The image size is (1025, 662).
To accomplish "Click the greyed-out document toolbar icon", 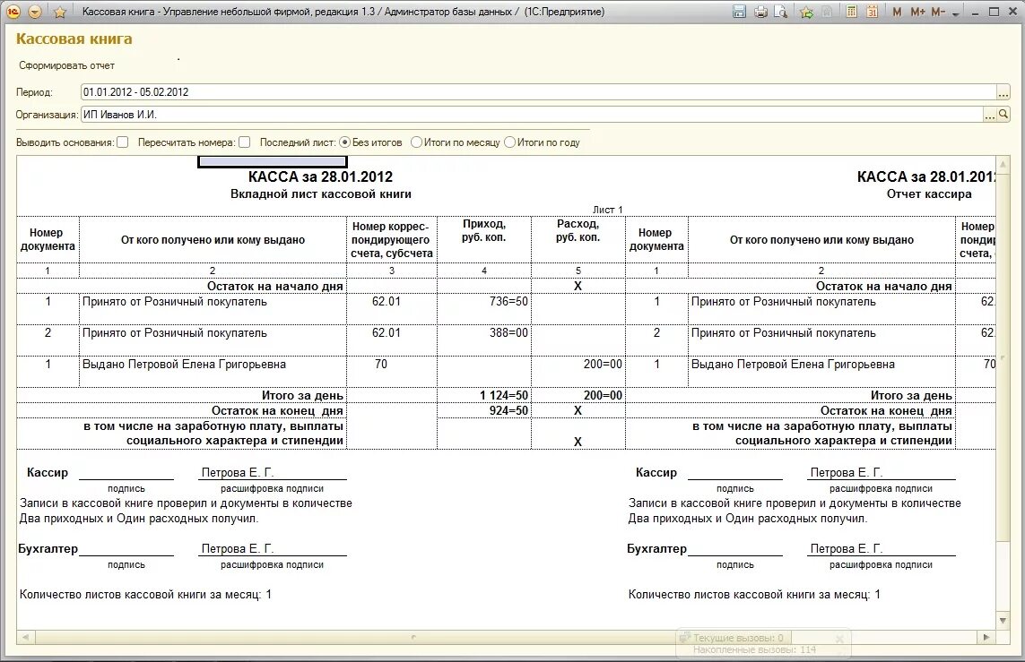I will click(x=827, y=12).
